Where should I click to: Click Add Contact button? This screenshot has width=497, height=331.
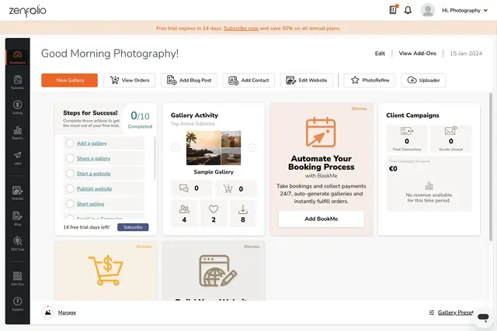[248, 80]
